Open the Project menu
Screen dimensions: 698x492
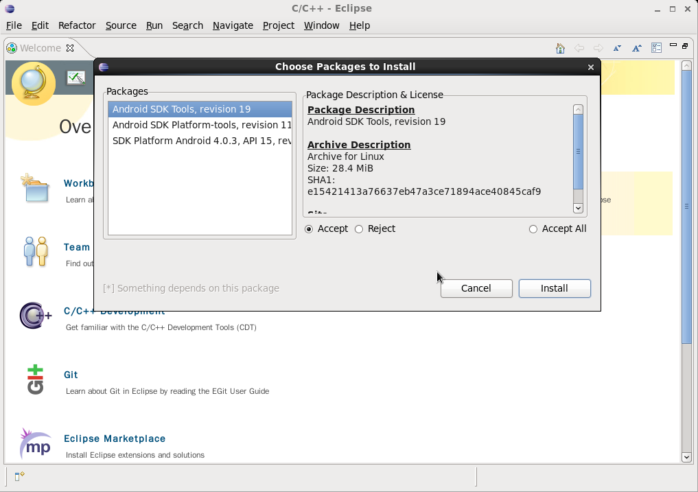[x=279, y=25]
